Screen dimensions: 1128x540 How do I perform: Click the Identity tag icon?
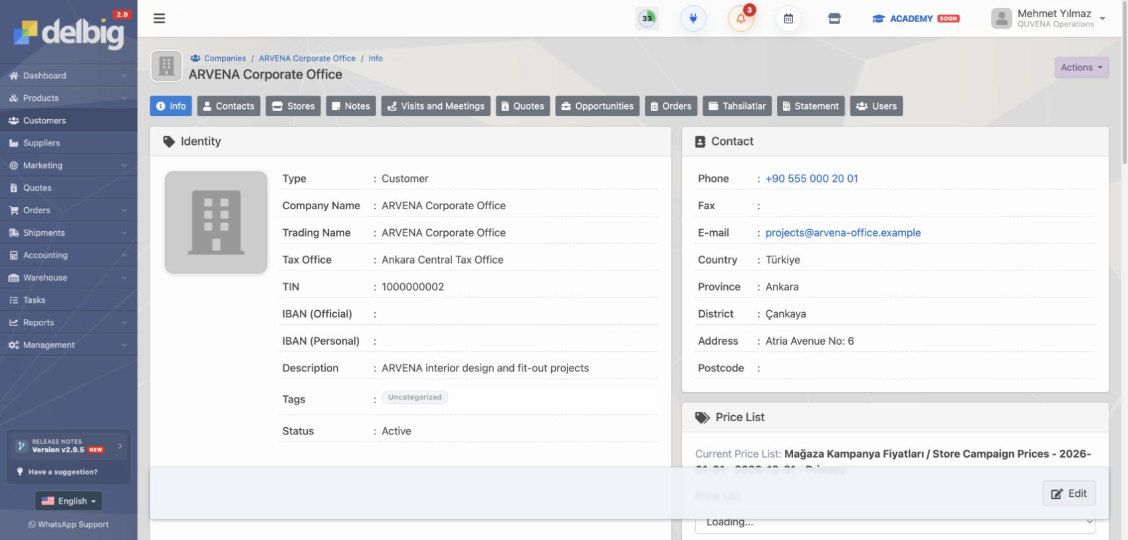tap(169, 141)
